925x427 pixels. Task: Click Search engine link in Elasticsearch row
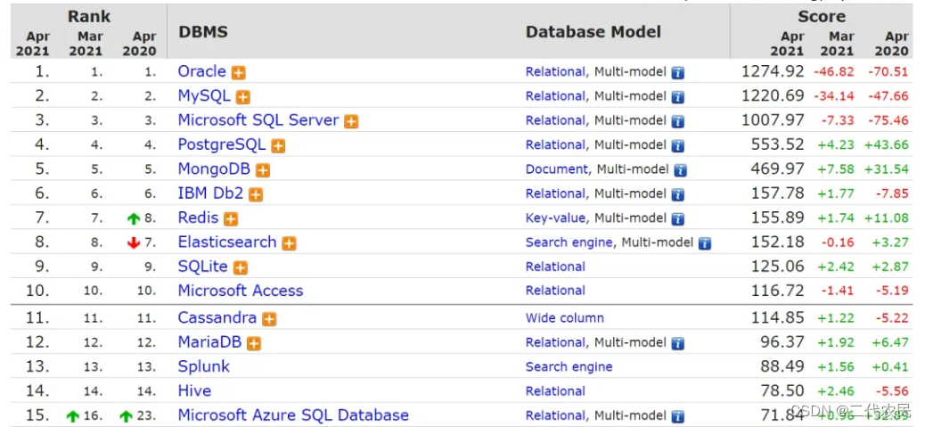pos(569,242)
